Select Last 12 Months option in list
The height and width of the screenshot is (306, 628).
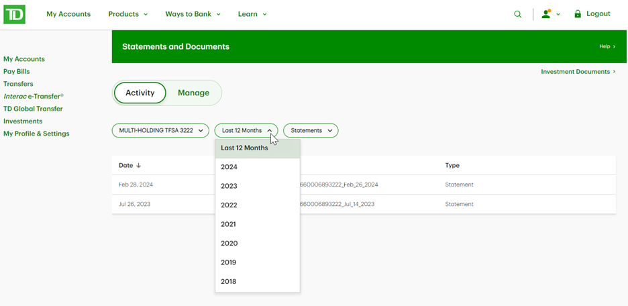(258, 148)
